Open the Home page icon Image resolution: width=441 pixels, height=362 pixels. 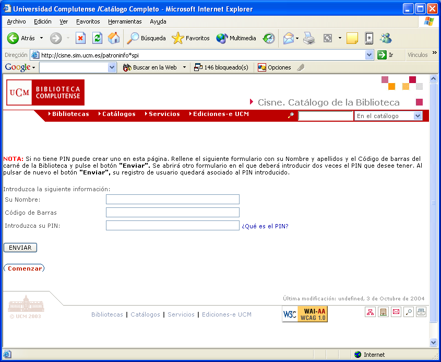tap(114, 38)
